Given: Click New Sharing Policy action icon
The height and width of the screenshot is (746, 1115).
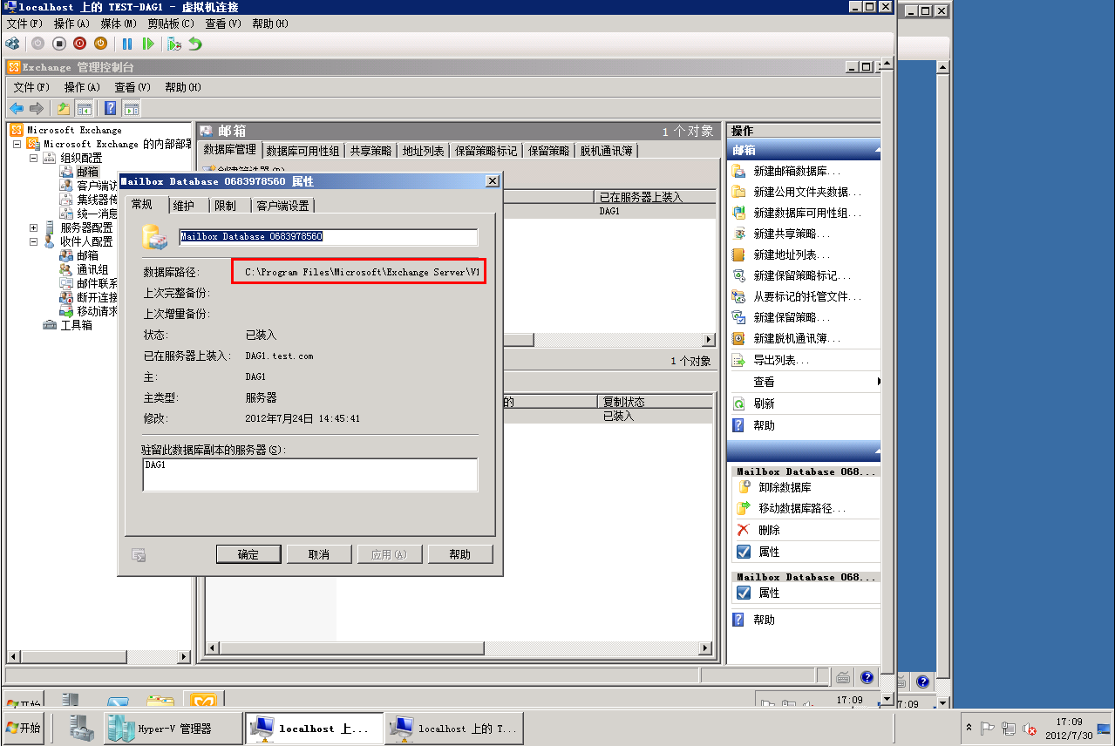Looking at the screenshot, I should tap(739, 234).
